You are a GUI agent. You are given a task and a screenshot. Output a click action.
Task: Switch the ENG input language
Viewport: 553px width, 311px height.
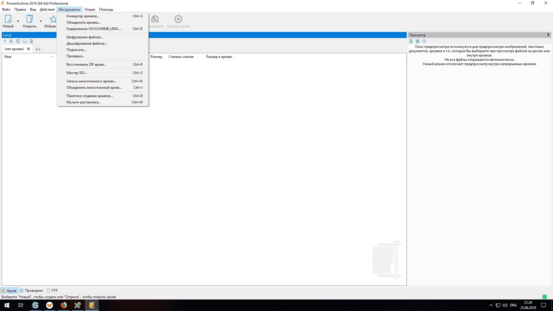click(x=513, y=305)
